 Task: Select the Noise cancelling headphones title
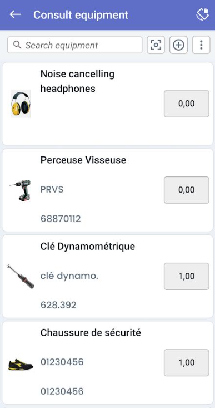coord(77,81)
